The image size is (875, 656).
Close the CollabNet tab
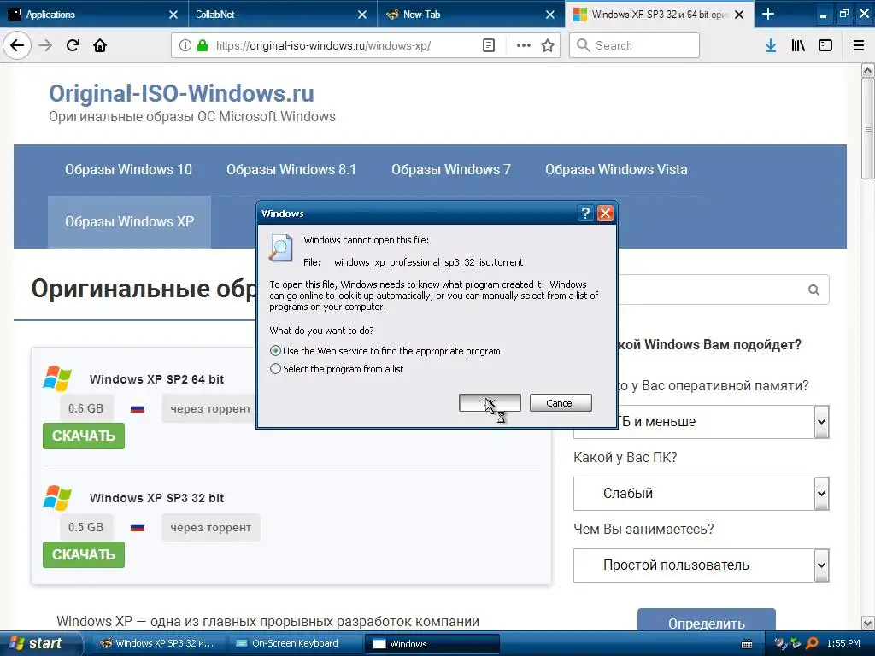[362, 15]
